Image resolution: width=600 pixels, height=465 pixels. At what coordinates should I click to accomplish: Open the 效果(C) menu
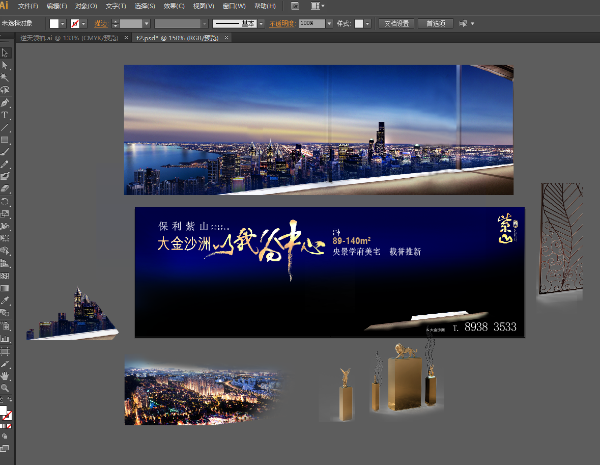pyautogui.click(x=174, y=6)
